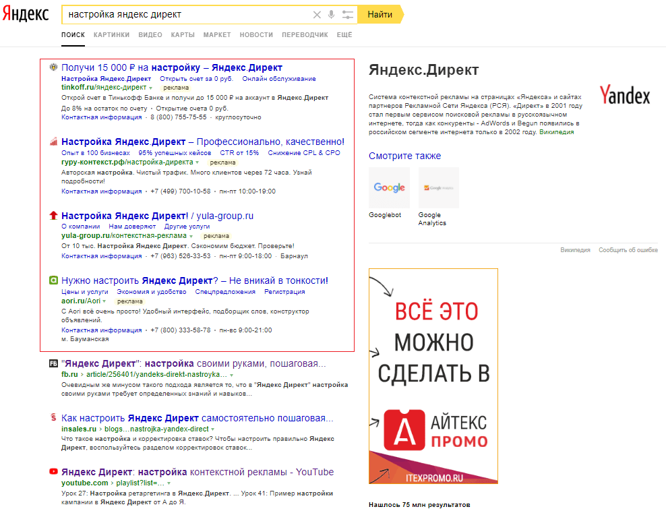Click the green Aori favicon

click(x=53, y=280)
